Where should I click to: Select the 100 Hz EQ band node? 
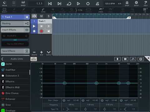click(x=65, y=83)
